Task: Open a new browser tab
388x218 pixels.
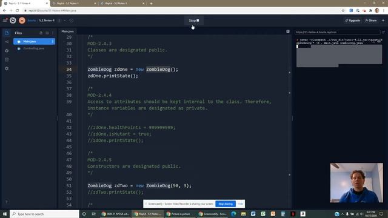Action: tap(151, 4)
